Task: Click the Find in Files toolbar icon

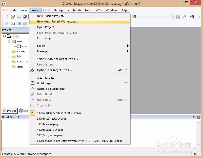Action: (x=178, y=16)
